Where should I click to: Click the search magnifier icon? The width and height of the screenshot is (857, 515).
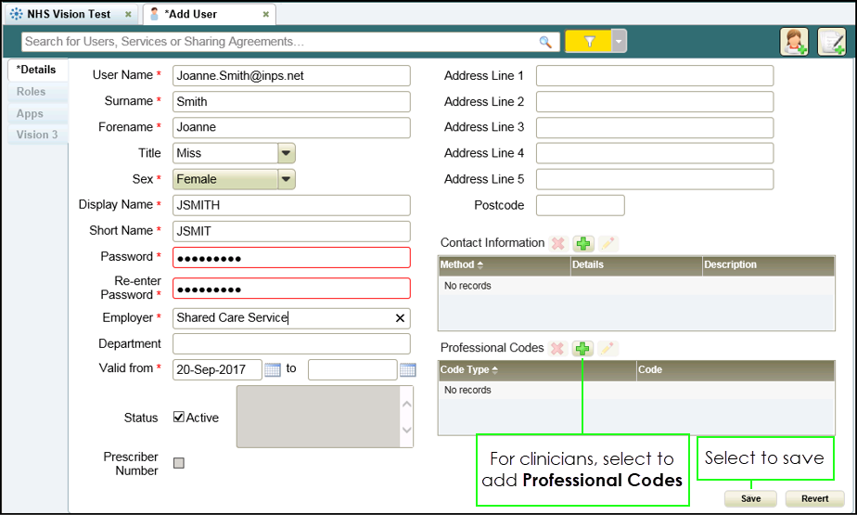545,42
